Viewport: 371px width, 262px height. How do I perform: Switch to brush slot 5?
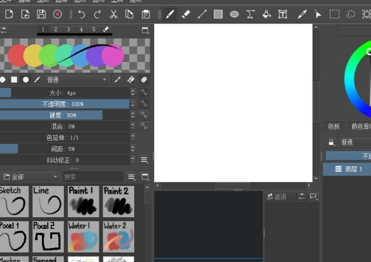94,30
